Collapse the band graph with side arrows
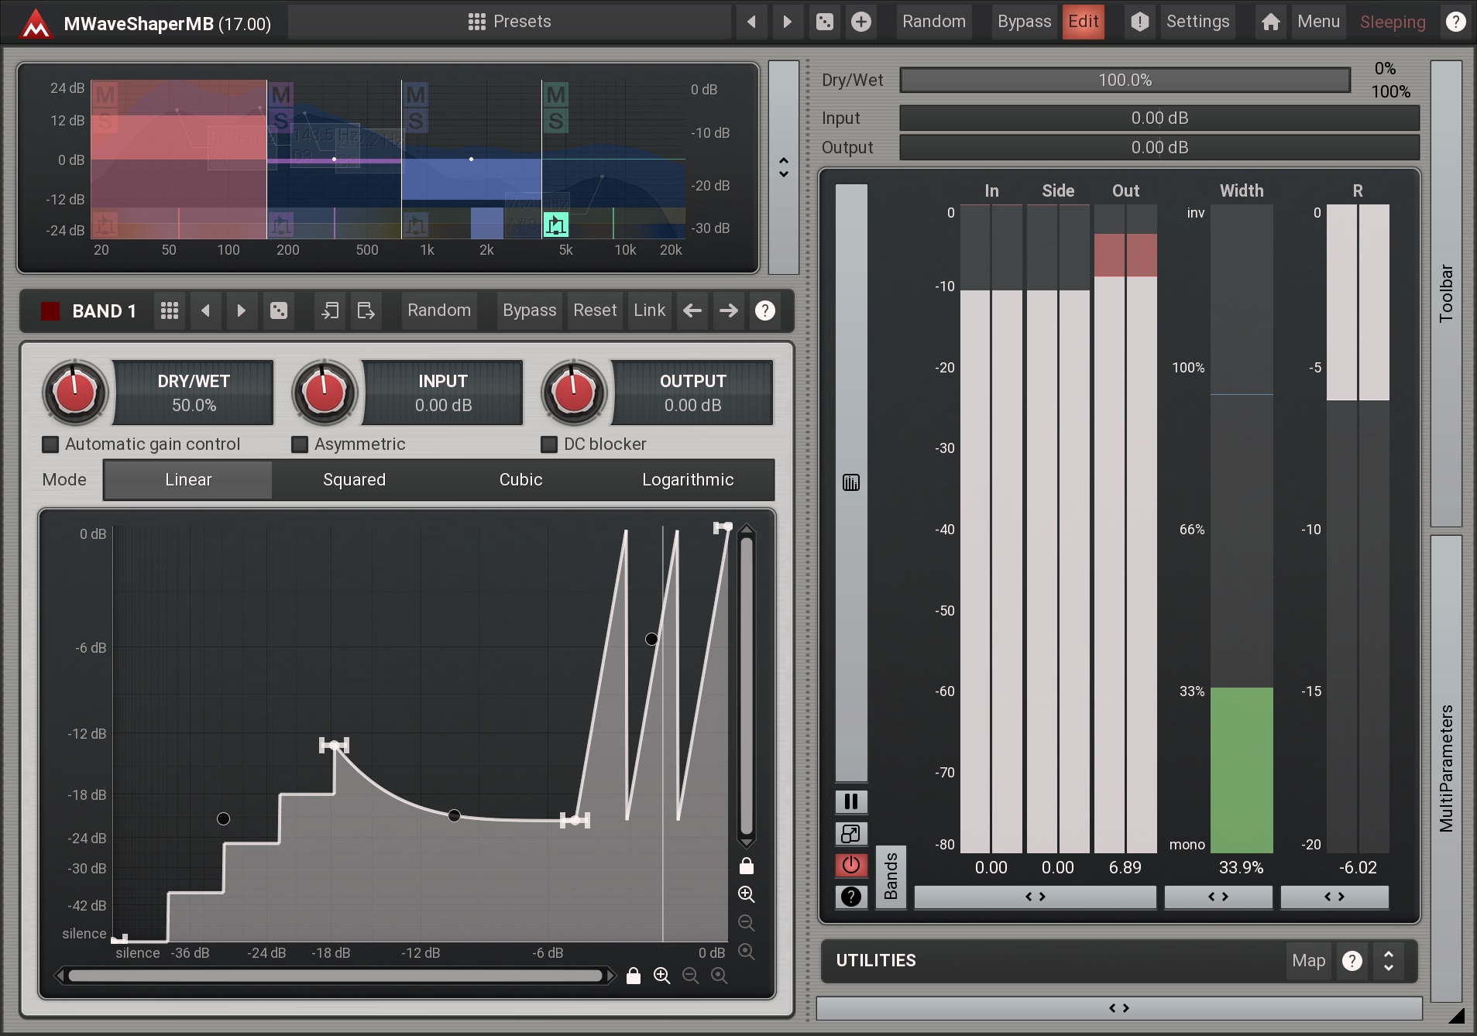 click(x=784, y=167)
